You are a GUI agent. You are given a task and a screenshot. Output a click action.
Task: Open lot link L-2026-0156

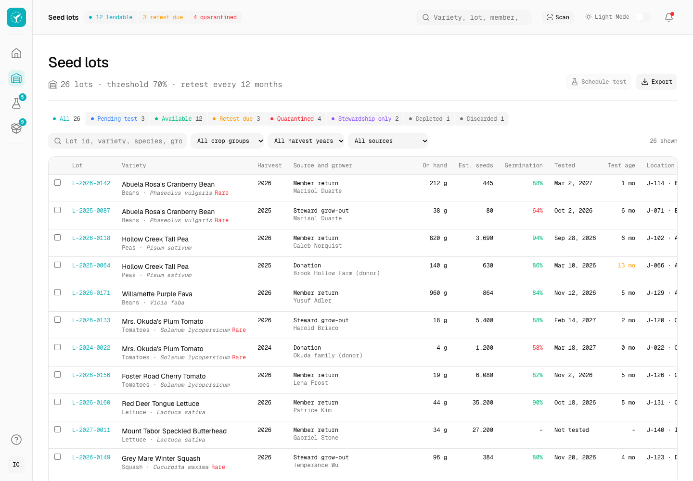(91, 375)
